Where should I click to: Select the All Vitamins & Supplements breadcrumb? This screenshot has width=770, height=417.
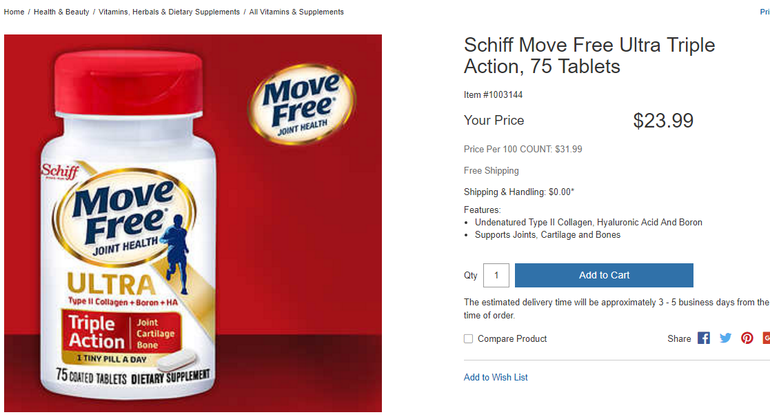tap(296, 12)
